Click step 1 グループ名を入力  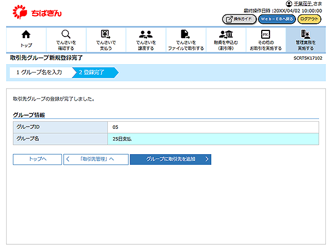[x=39, y=72]
